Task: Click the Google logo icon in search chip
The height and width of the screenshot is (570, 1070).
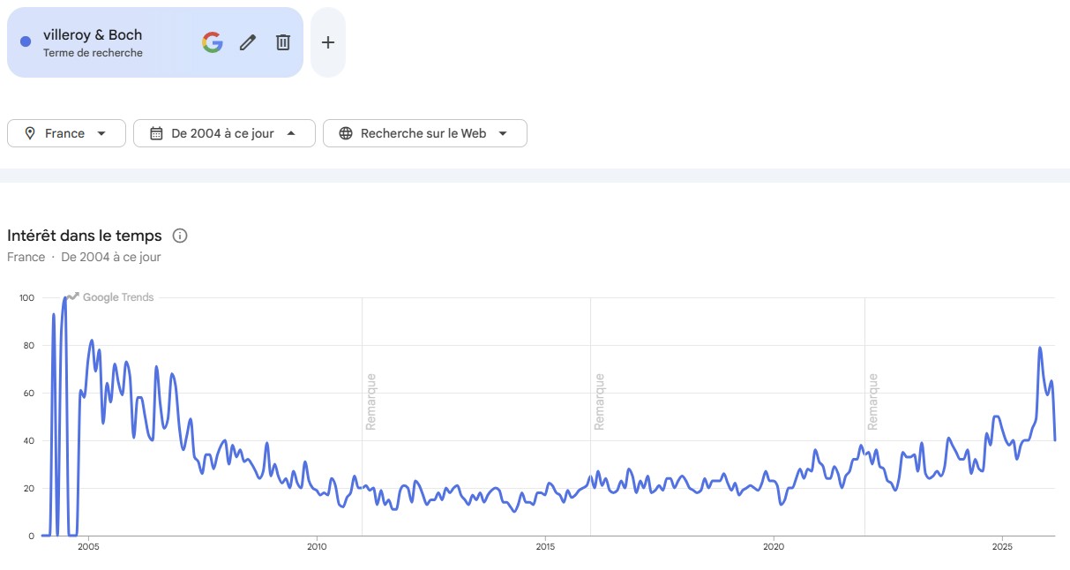Action: (212, 42)
